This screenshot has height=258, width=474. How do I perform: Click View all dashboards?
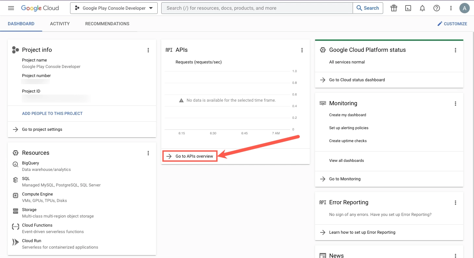(346, 161)
